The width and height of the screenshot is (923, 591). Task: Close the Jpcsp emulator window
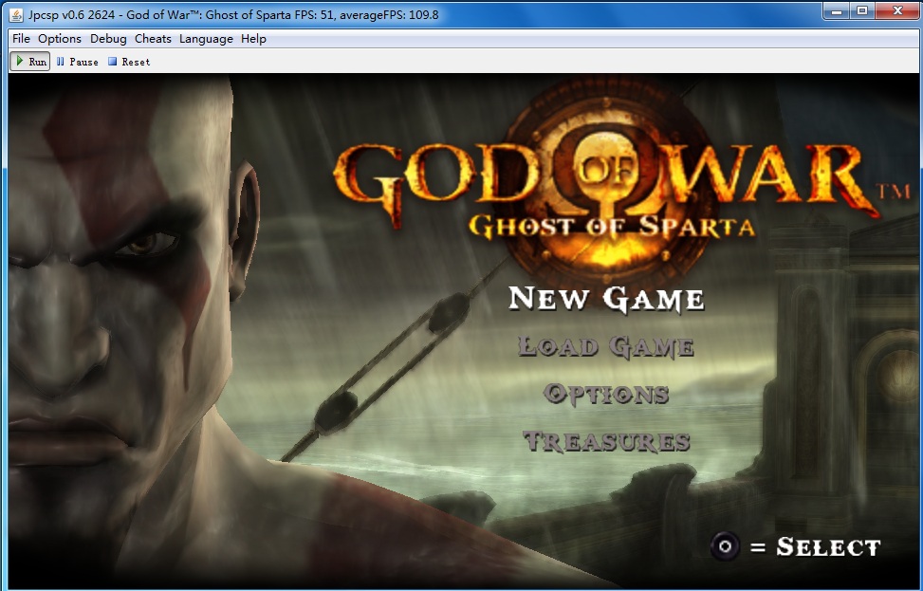point(897,11)
